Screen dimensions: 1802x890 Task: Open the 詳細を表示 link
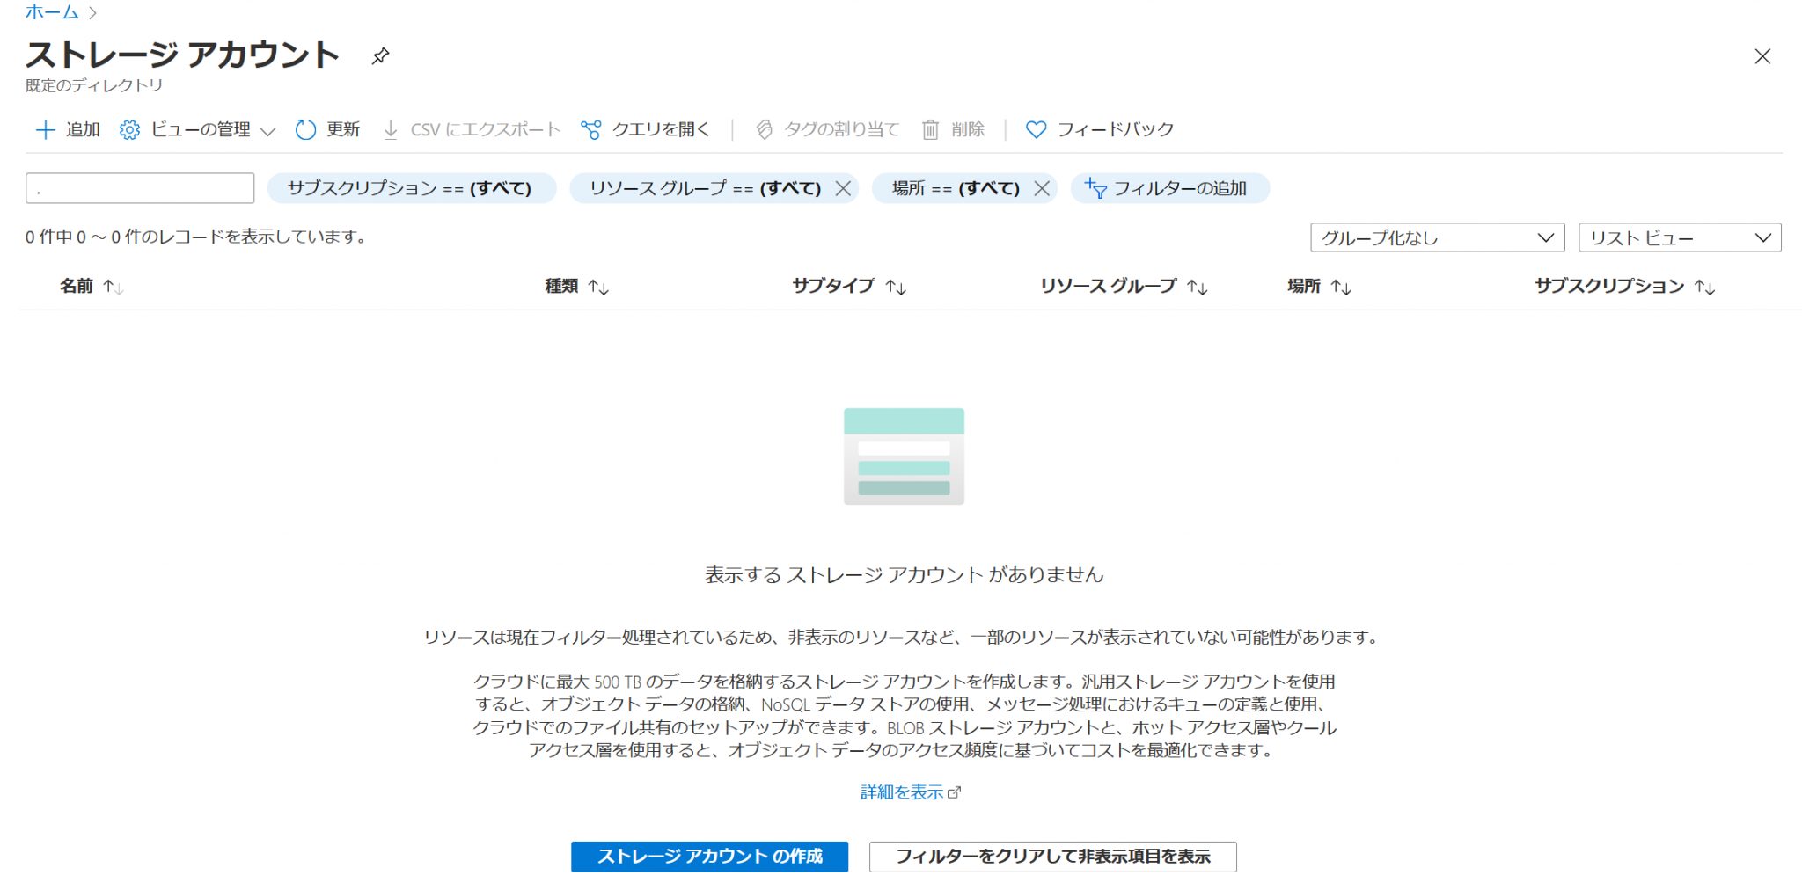[x=911, y=792]
